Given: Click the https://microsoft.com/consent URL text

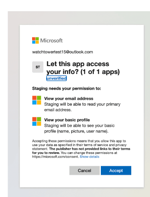Looking at the screenshot, I should click(55, 157).
